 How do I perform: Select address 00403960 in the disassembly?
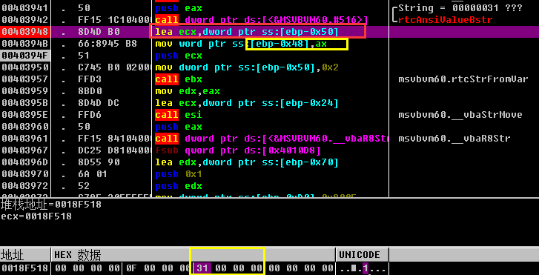24,127
